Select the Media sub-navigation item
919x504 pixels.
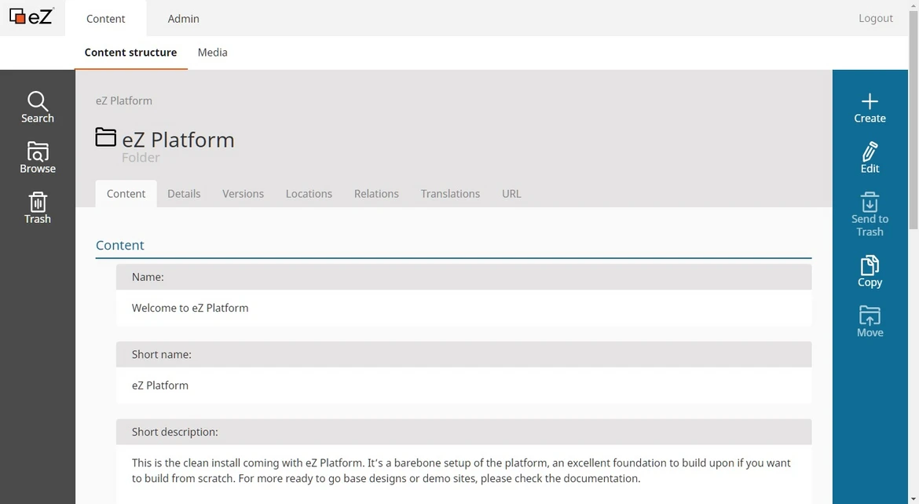[212, 53]
